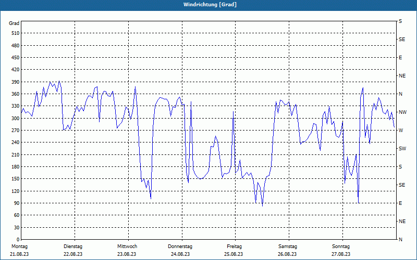
Task: Click the 390 left axis label
Action: pos(16,82)
